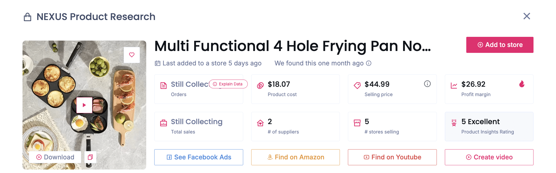Open See Facebook Ads

click(x=198, y=157)
